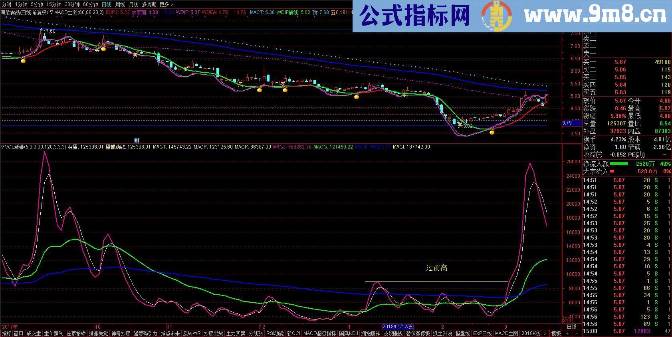Select the 2018K线 indicator tab
The height and width of the screenshot is (337, 672).
pyautogui.click(x=531, y=333)
